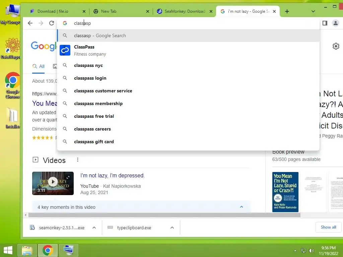Pick the classpass nyc suggestion
This screenshot has height=257, width=343.
(188, 65)
